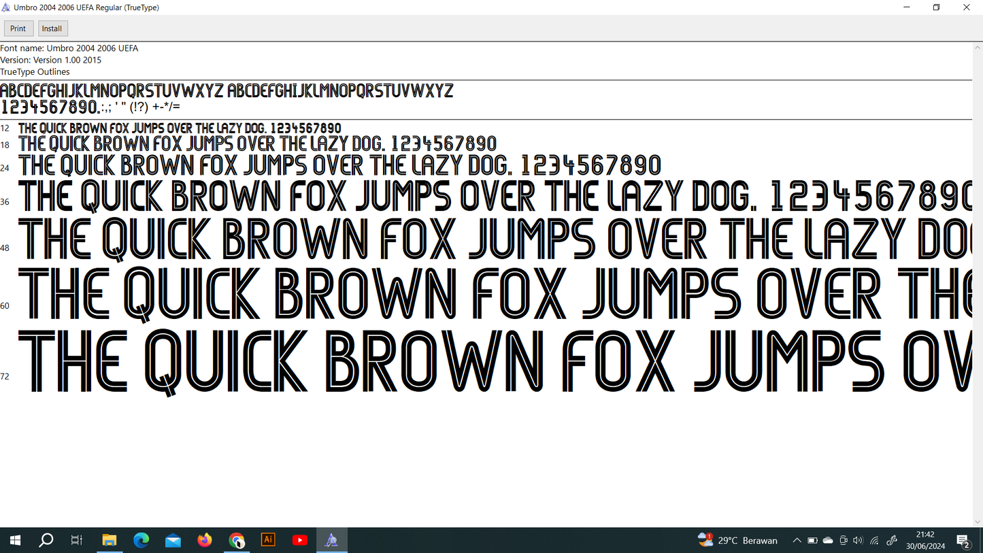The height and width of the screenshot is (553, 983).
Task: Open the weather widget showing 29°C Berawan
Action: coord(738,540)
